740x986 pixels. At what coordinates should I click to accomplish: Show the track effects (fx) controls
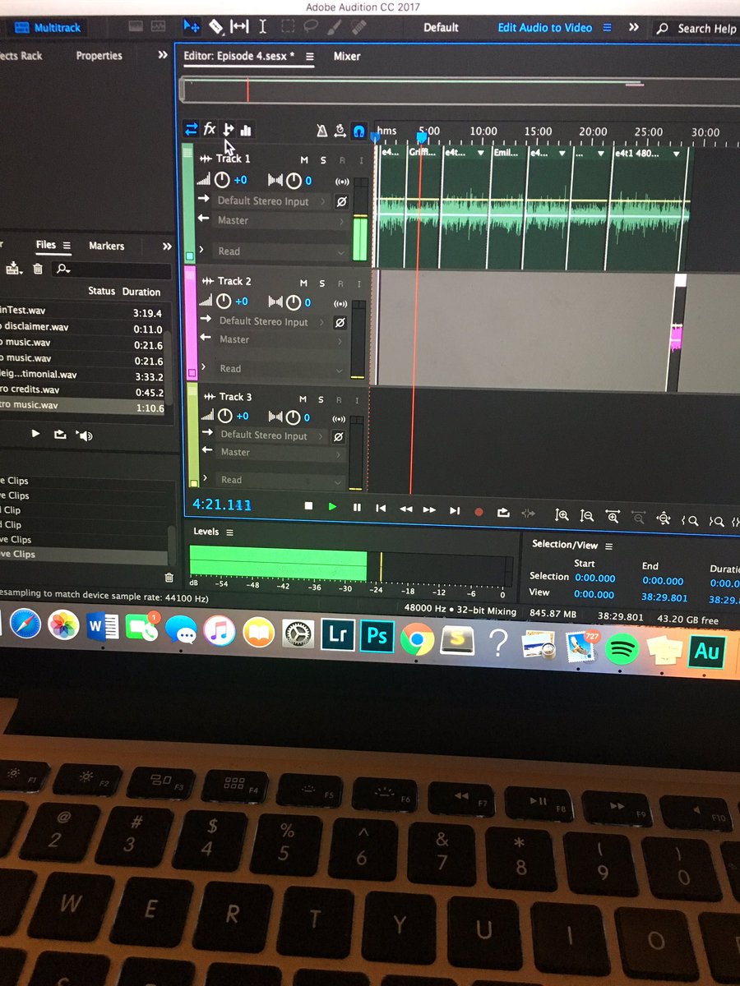(x=210, y=129)
